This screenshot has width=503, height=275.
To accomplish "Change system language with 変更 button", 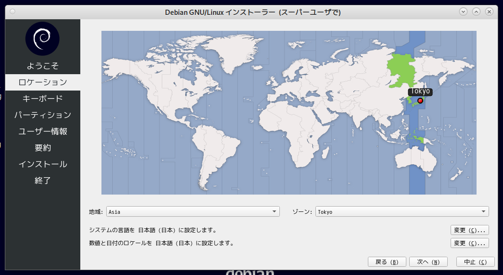I will pos(470,230).
